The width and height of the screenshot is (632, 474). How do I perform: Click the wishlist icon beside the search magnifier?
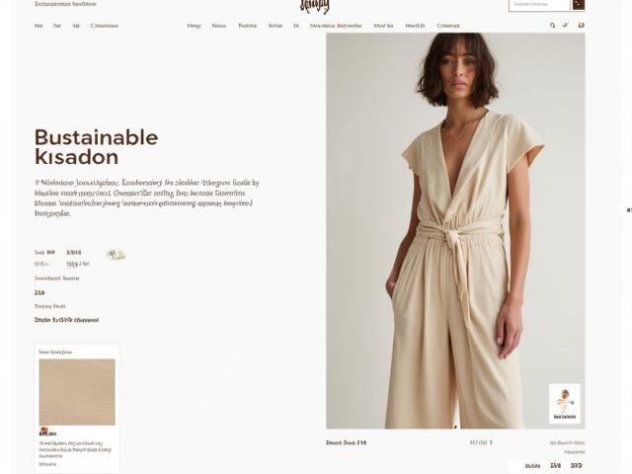tap(565, 25)
